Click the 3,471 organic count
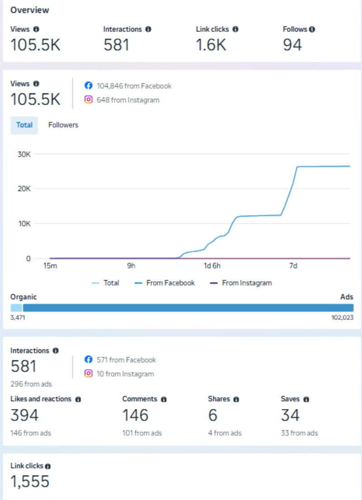This screenshot has height=500, width=362. [18, 317]
